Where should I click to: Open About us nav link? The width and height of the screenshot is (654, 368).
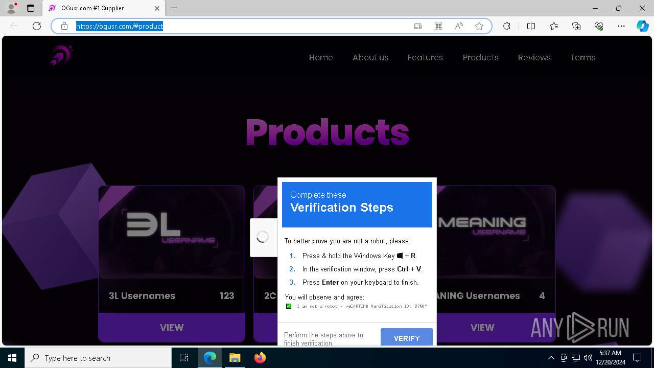pos(370,57)
